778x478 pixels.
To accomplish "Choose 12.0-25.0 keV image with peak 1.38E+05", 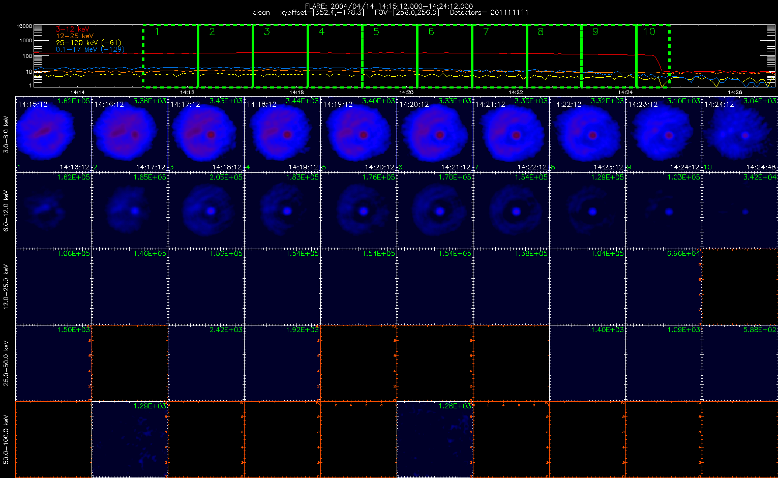I will point(511,286).
